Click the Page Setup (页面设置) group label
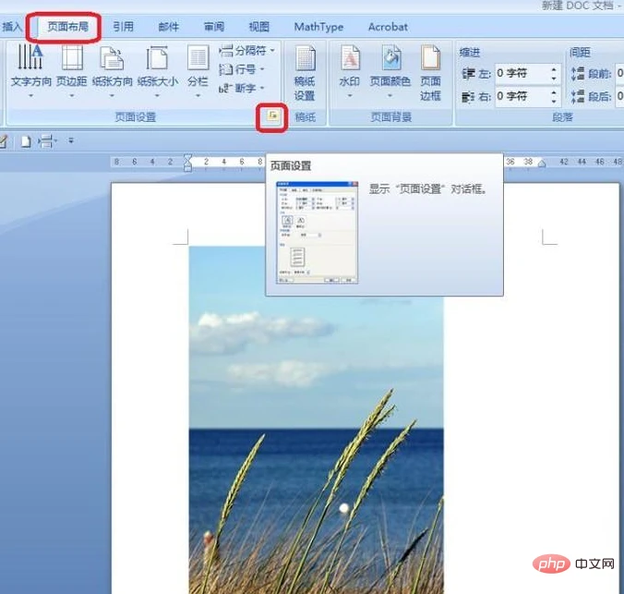Screen dimensions: 624x594 (x=136, y=117)
